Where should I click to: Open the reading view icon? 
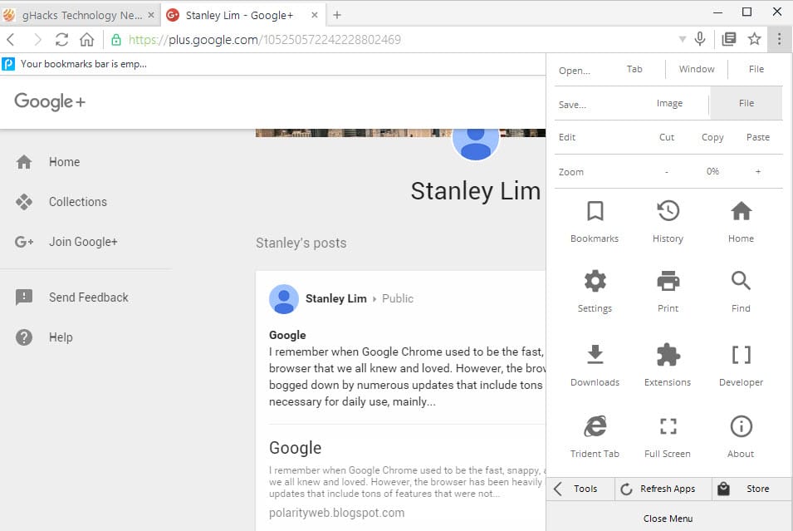[x=729, y=39]
